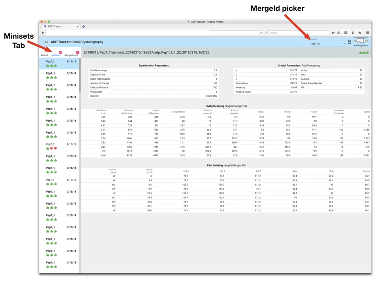Select the highlighted first PepT_1 miniset entry

tap(59, 64)
